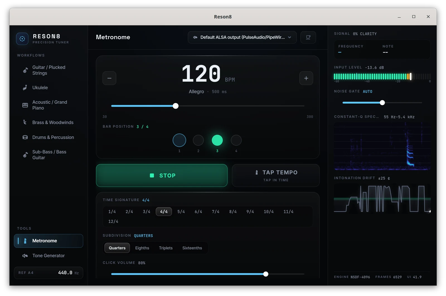Open the Tone Generator speaker icon

[25, 256]
